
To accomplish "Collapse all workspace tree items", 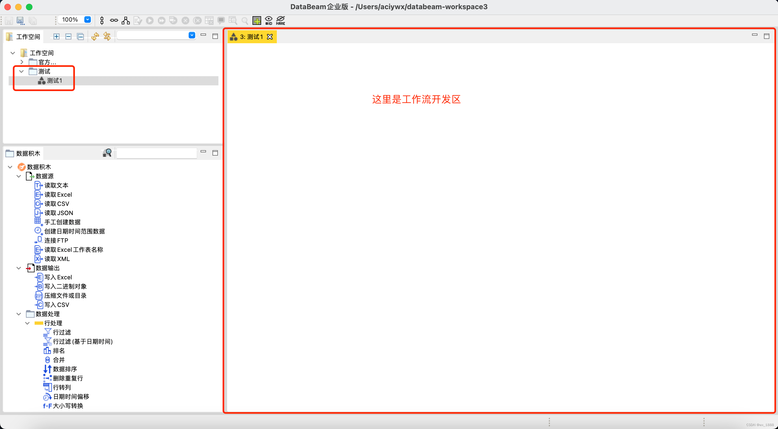I will point(80,36).
